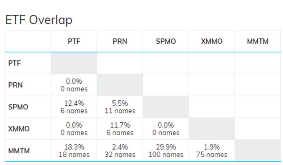Click the PRN column header
This screenshot has height=165, width=283.
tap(120, 41)
